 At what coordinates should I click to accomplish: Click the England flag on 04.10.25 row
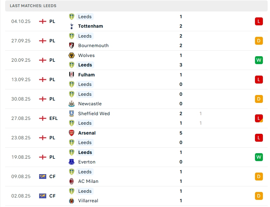pos(43,21)
